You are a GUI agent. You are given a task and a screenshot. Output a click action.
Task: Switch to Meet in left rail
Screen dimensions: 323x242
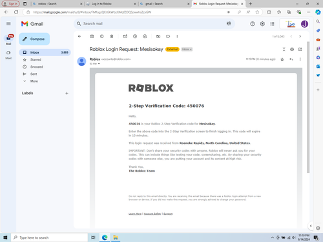pos(8,55)
